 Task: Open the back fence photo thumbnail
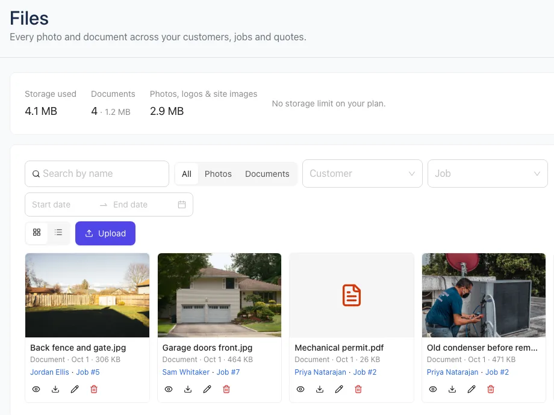point(87,295)
